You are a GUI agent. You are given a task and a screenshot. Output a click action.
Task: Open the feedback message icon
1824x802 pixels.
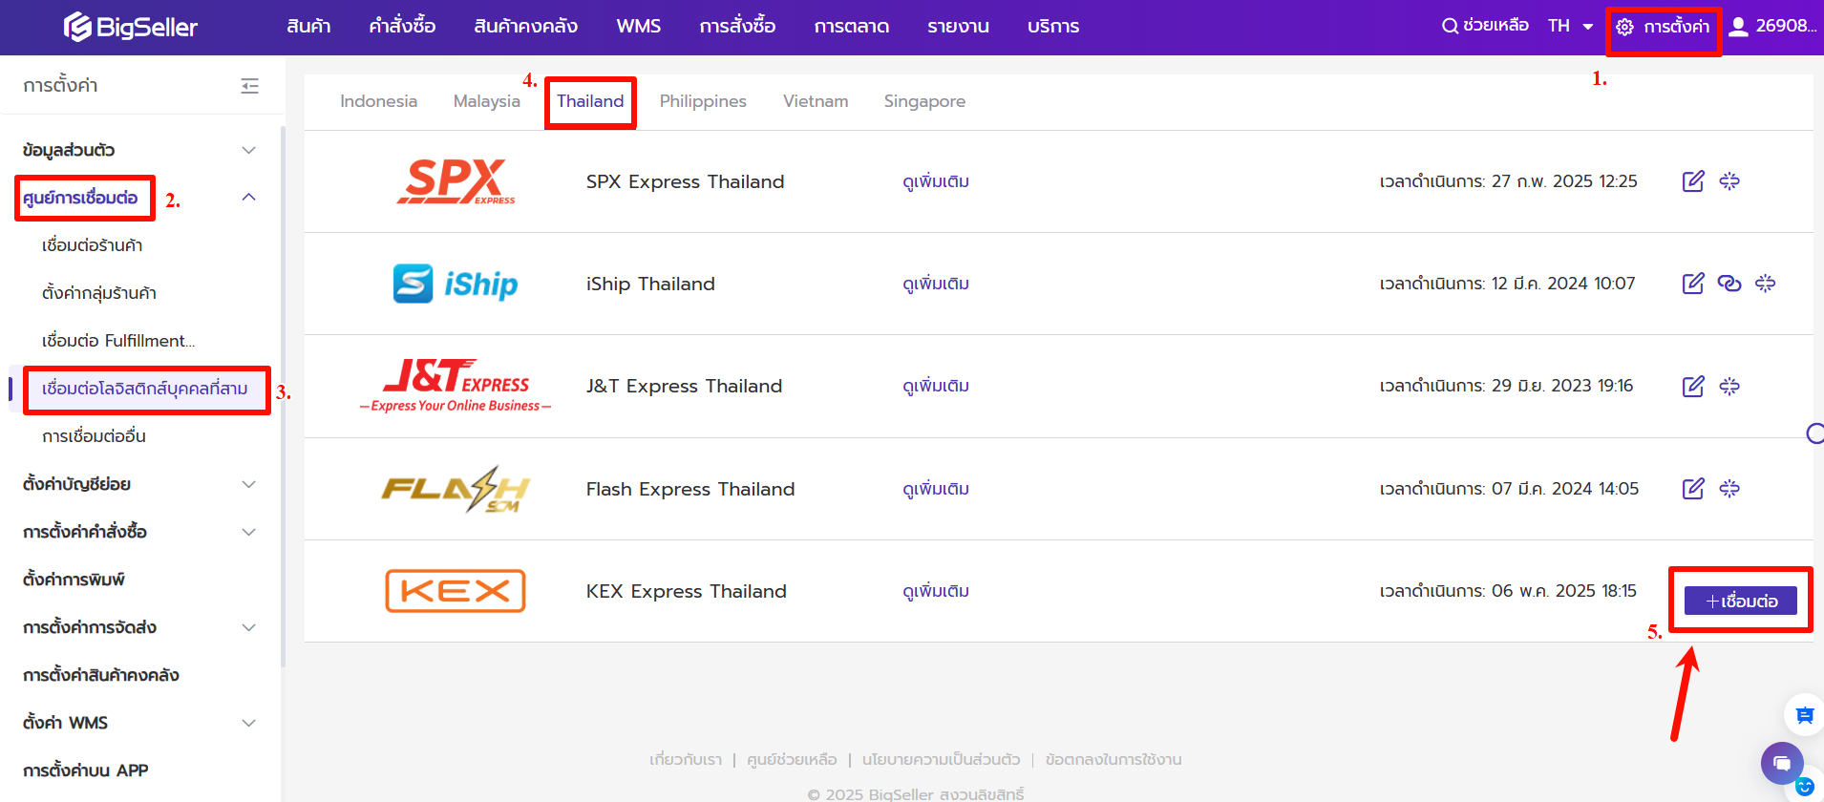(1804, 715)
